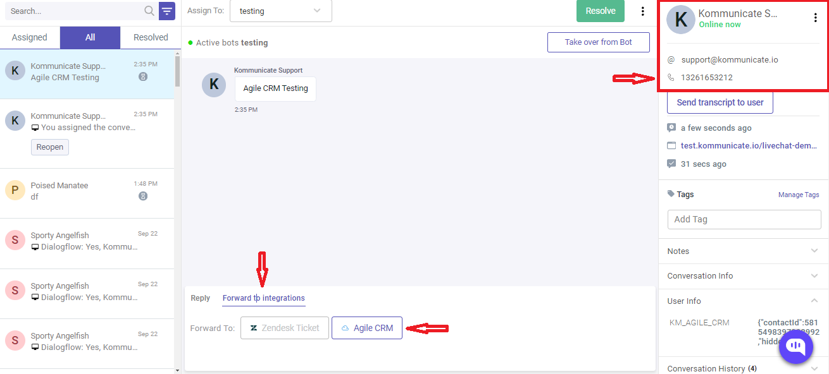
Task: Open the Poised Manatee conversation
Action: pyautogui.click(x=87, y=193)
